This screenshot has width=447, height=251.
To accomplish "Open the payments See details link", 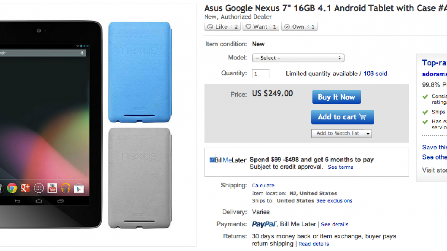I will 335,225.
